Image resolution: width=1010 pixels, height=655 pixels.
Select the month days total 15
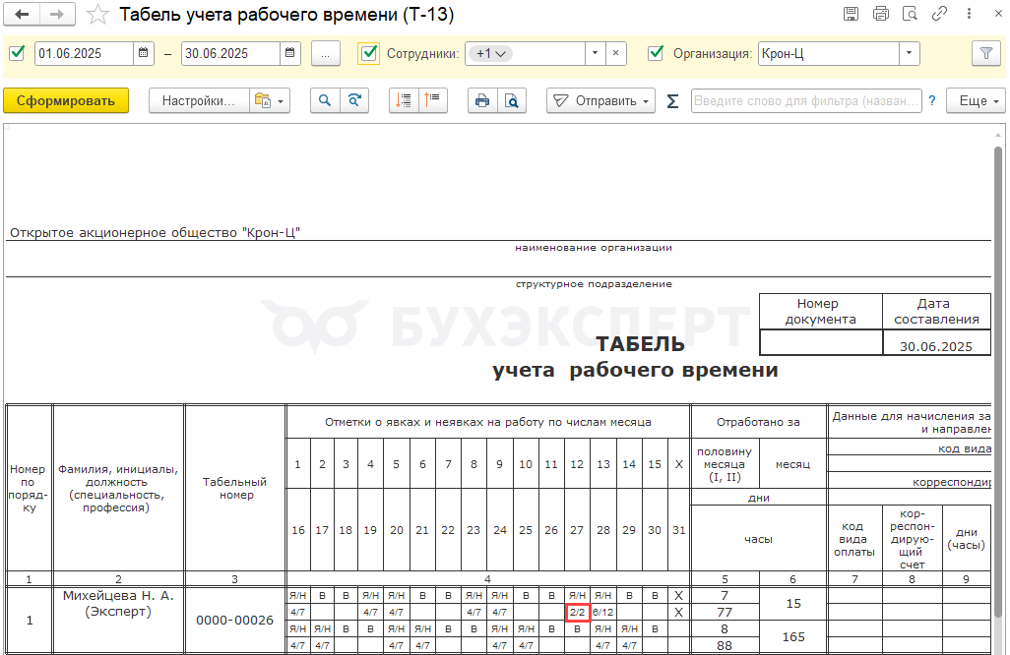point(793,604)
